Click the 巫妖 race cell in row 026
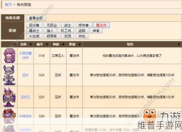The width and height of the screenshot is (182, 132). pyautogui.click(x=58, y=116)
